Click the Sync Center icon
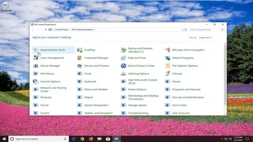This screenshot has width=253, height=142. 167,105
